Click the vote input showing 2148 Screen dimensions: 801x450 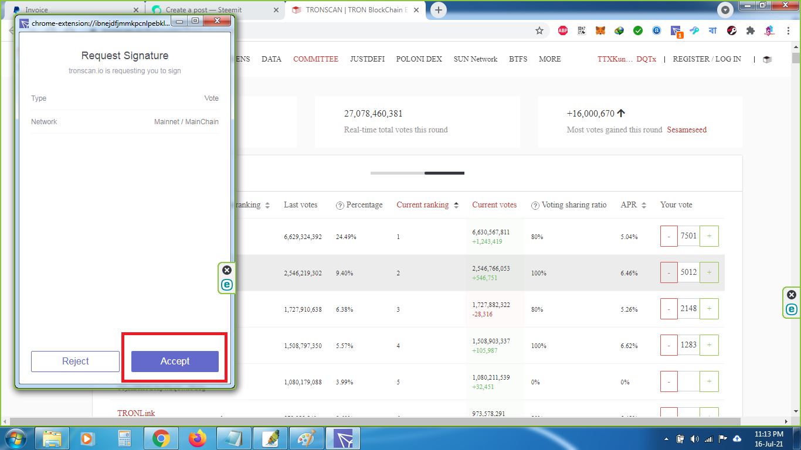point(688,309)
